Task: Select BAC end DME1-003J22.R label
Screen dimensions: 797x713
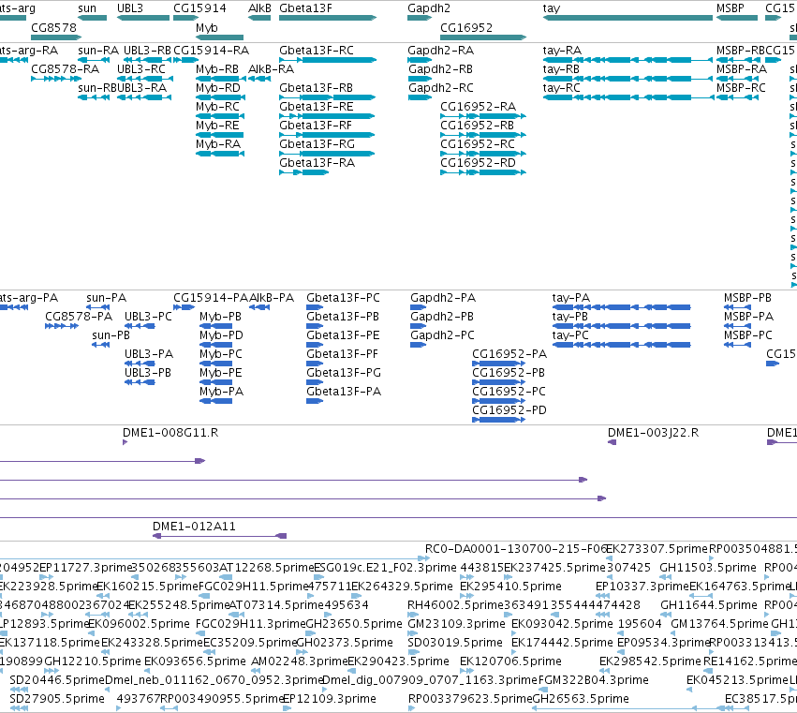Action: click(x=653, y=433)
